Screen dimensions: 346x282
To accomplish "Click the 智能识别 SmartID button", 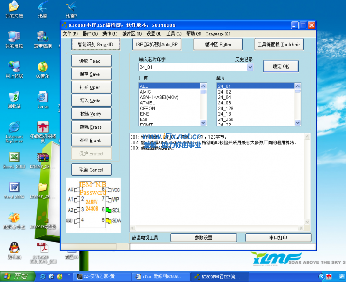I will [96, 44].
